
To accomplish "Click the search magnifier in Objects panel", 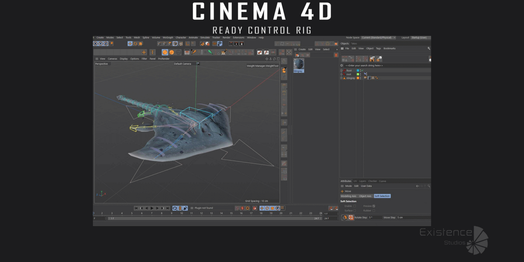I will pyautogui.click(x=429, y=48).
